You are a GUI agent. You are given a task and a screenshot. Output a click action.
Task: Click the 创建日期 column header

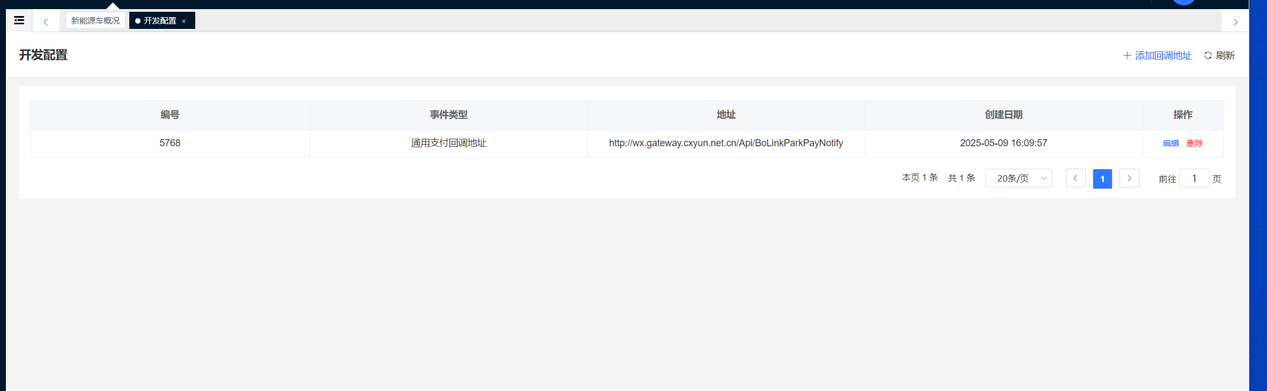1004,115
